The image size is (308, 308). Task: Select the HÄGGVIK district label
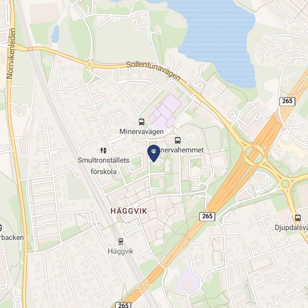tap(129, 211)
